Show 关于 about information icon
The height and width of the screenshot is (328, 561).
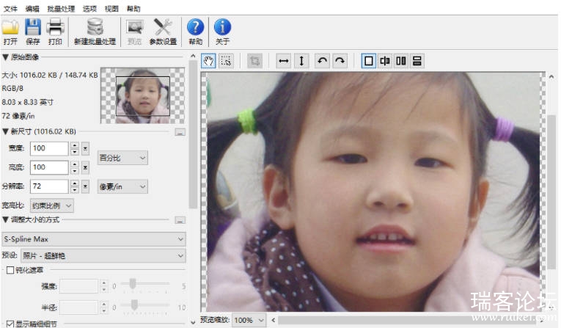[222, 32]
